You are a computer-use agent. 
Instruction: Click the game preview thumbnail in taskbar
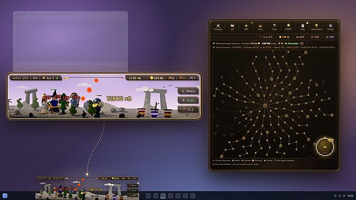tap(87, 188)
